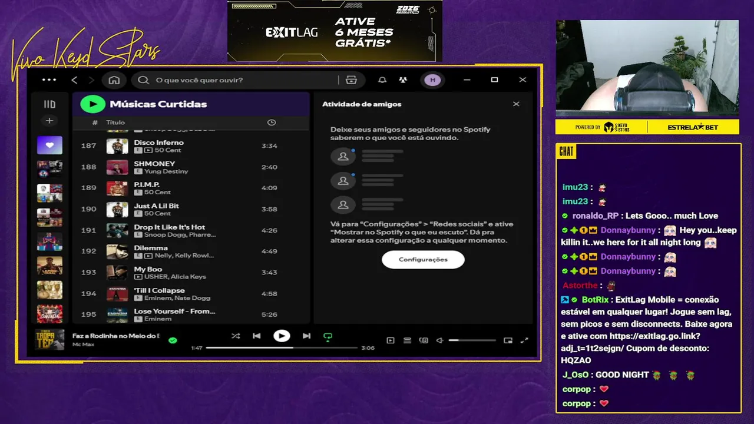Click the song progress bar
This screenshot has width=754, height=424.
tap(282, 347)
